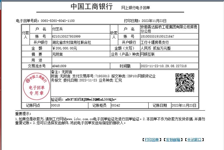Click the 关闭窗口 close window link
Screen dimensions: 224x150
[x=194, y=140]
